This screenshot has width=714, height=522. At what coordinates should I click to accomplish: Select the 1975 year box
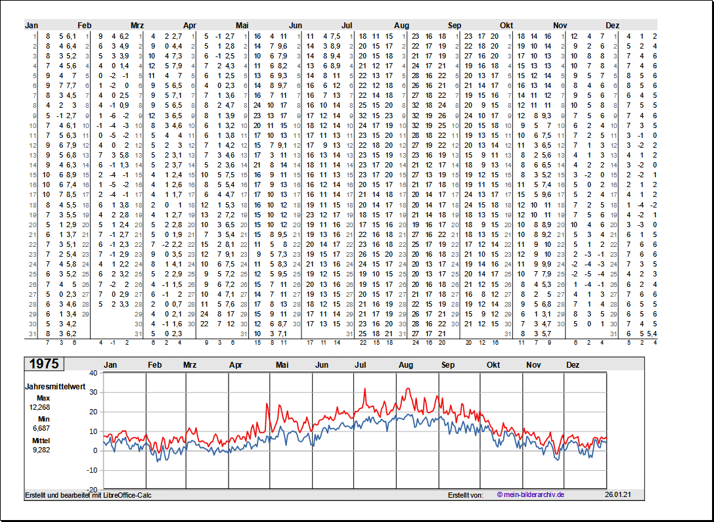(x=44, y=364)
